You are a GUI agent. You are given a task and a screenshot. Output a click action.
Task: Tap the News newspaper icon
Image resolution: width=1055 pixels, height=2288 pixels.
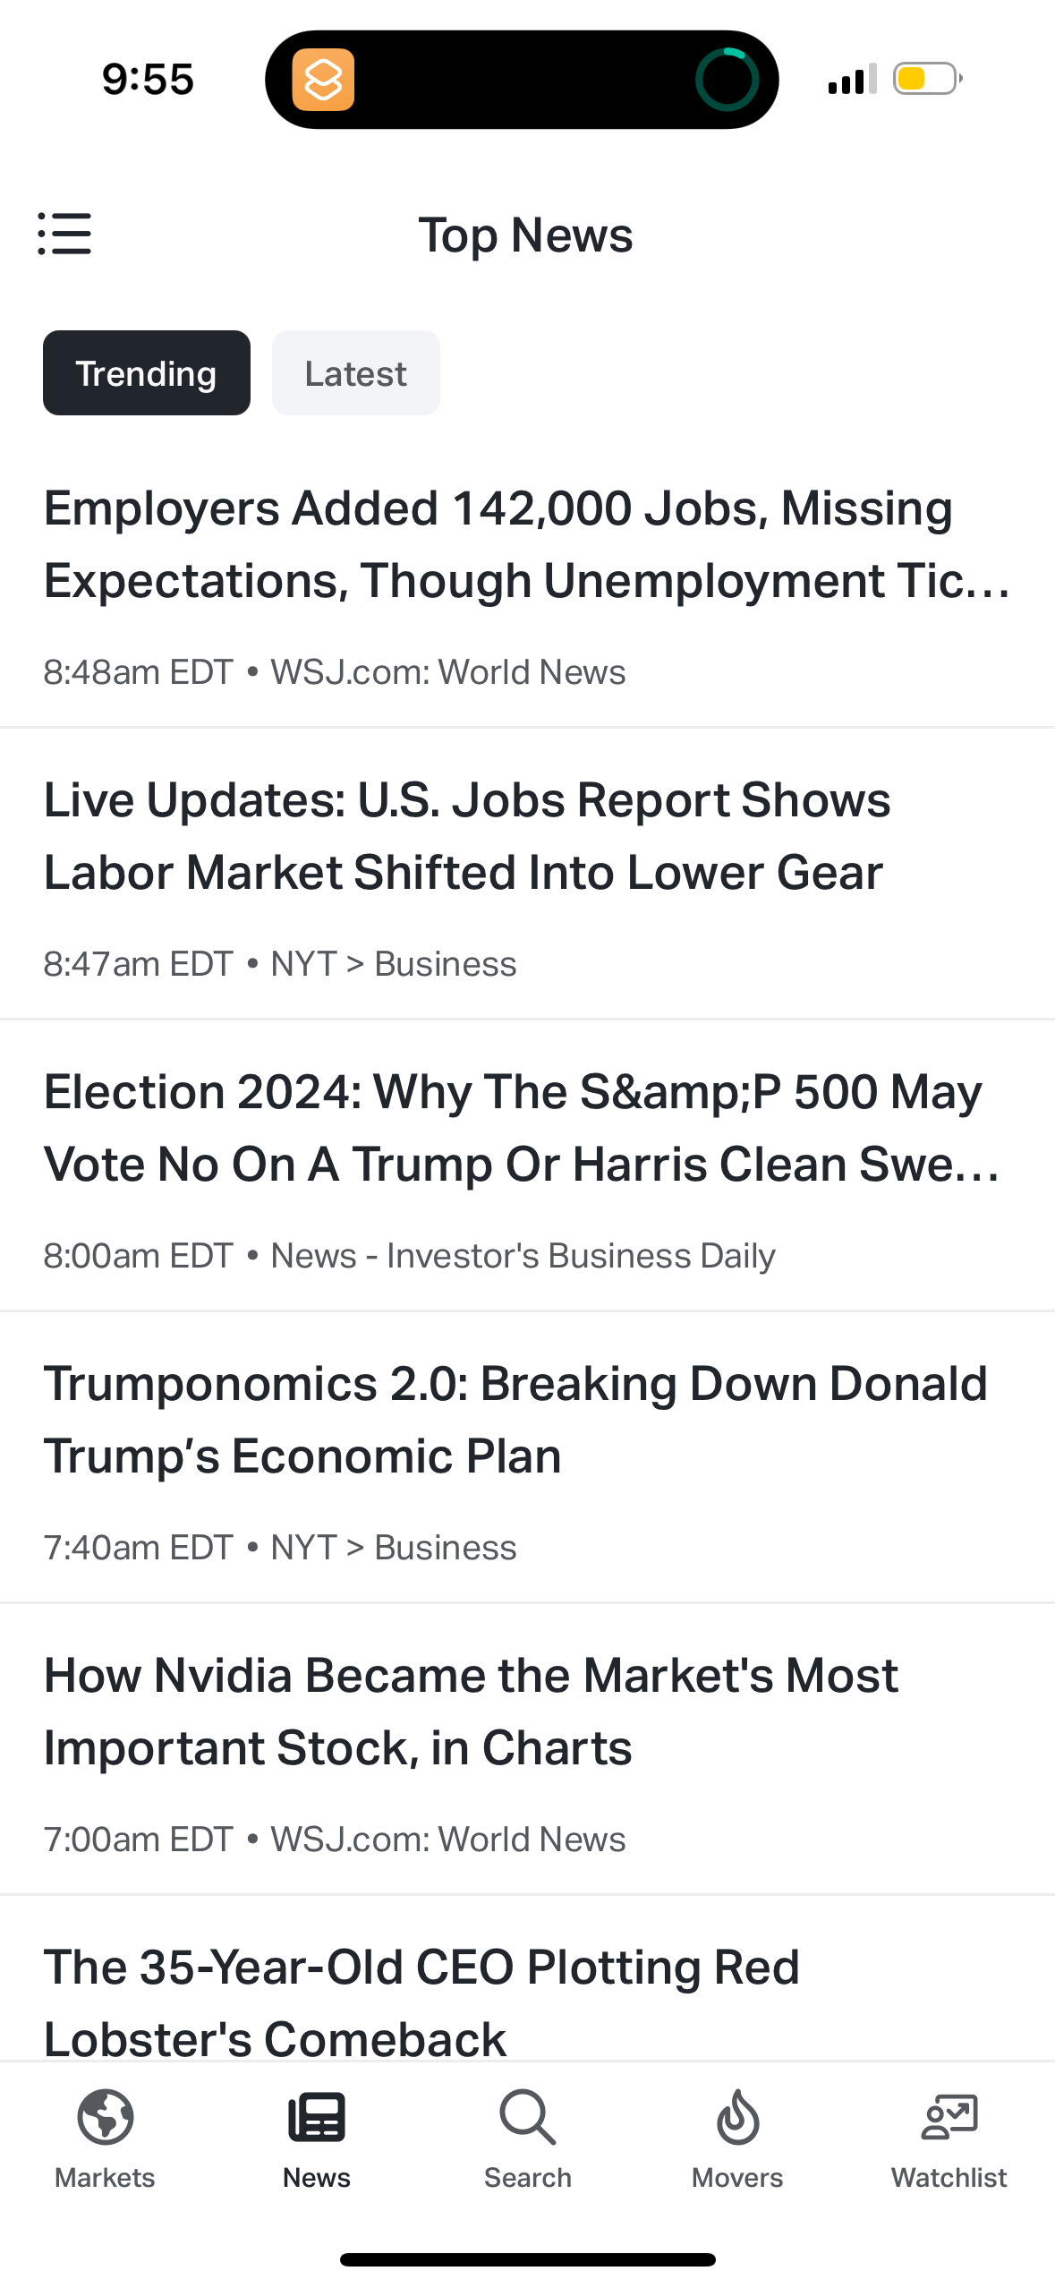317,2118
